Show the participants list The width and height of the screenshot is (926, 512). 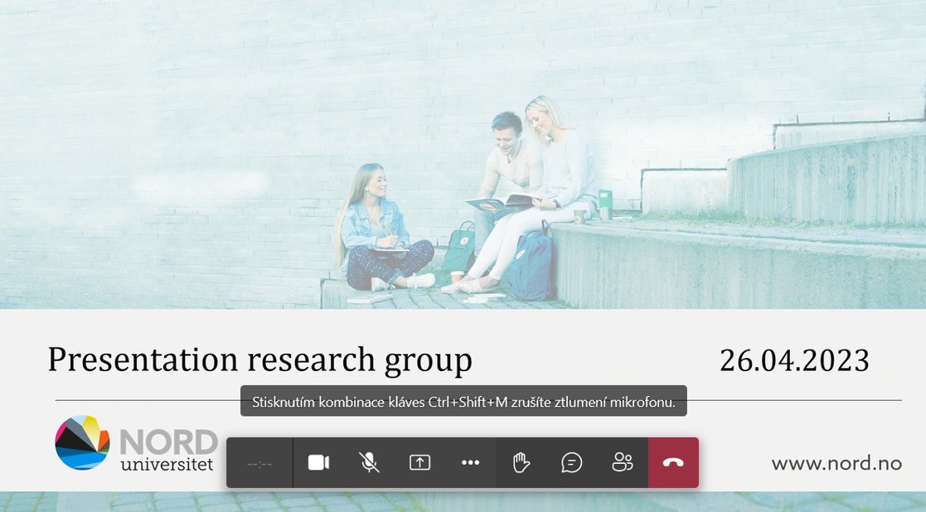click(x=623, y=462)
